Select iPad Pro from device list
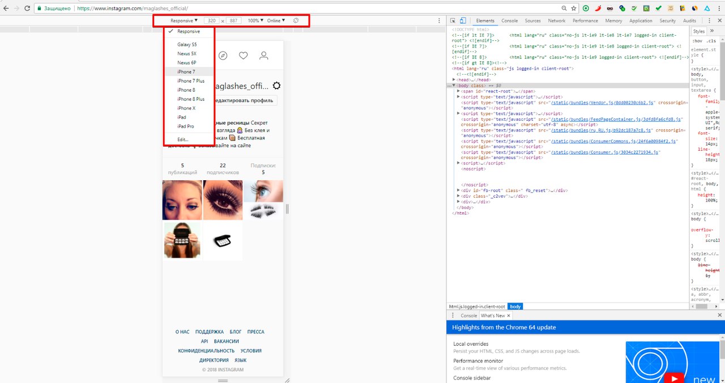The image size is (725, 383). pos(189,126)
